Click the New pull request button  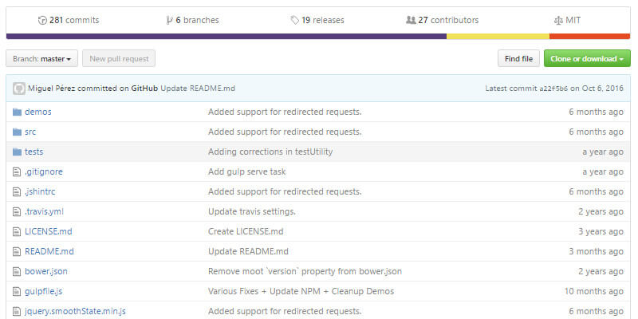(x=119, y=58)
